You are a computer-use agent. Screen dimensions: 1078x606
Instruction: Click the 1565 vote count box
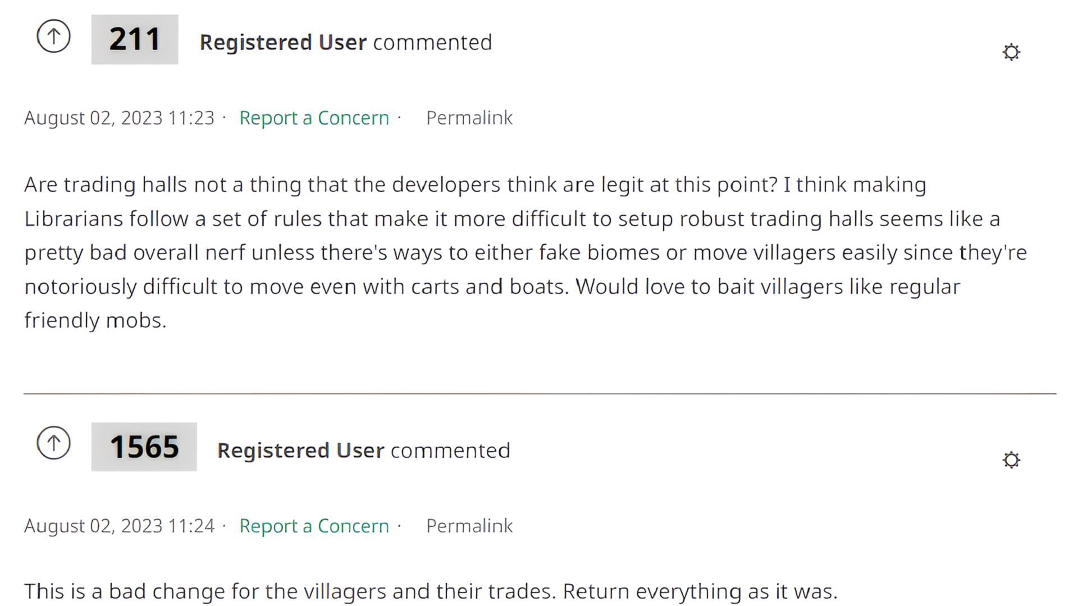click(144, 447)
